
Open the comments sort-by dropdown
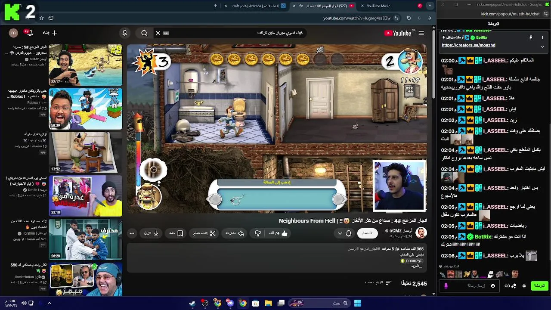pyautogui.click(x=378, y=283)
